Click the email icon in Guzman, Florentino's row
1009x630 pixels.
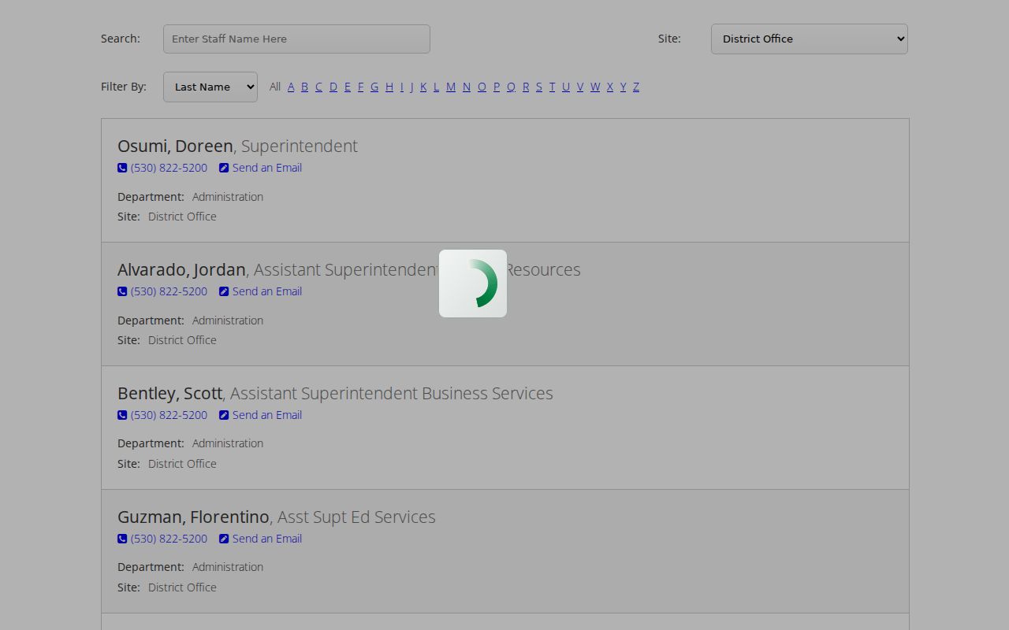pos(224,539)
